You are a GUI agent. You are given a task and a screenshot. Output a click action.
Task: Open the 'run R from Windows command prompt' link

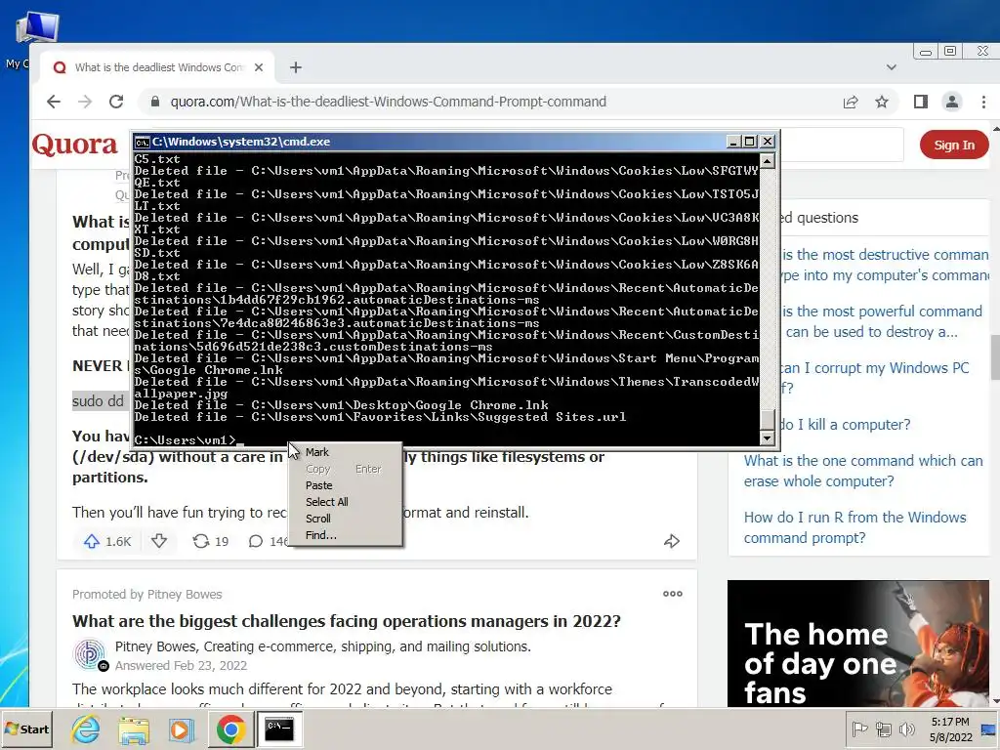tap(854, 527)
